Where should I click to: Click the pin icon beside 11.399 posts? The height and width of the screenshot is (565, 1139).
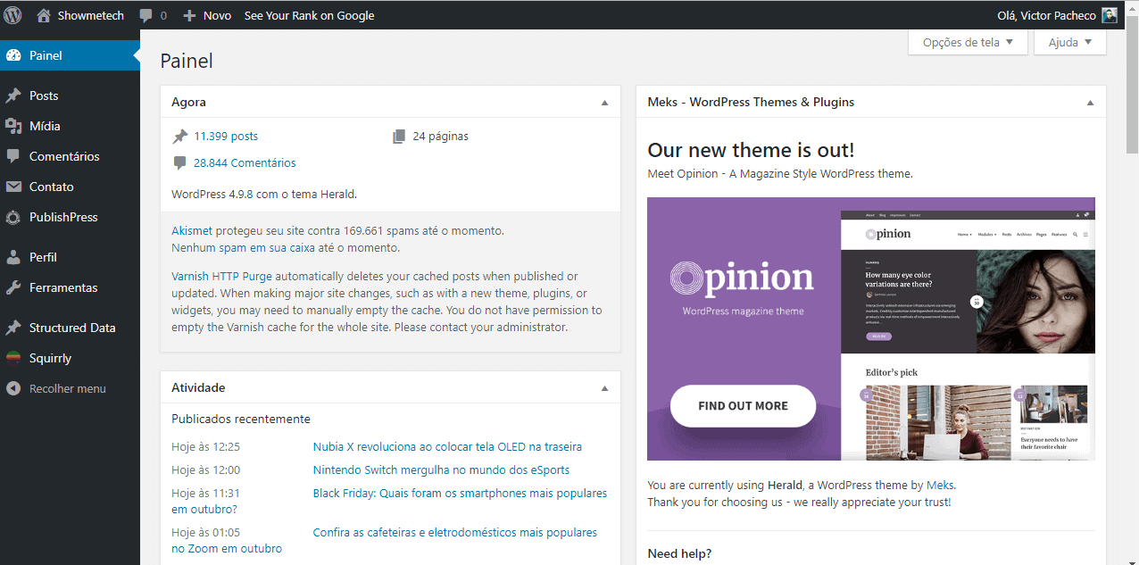click(x=180, y=137)
